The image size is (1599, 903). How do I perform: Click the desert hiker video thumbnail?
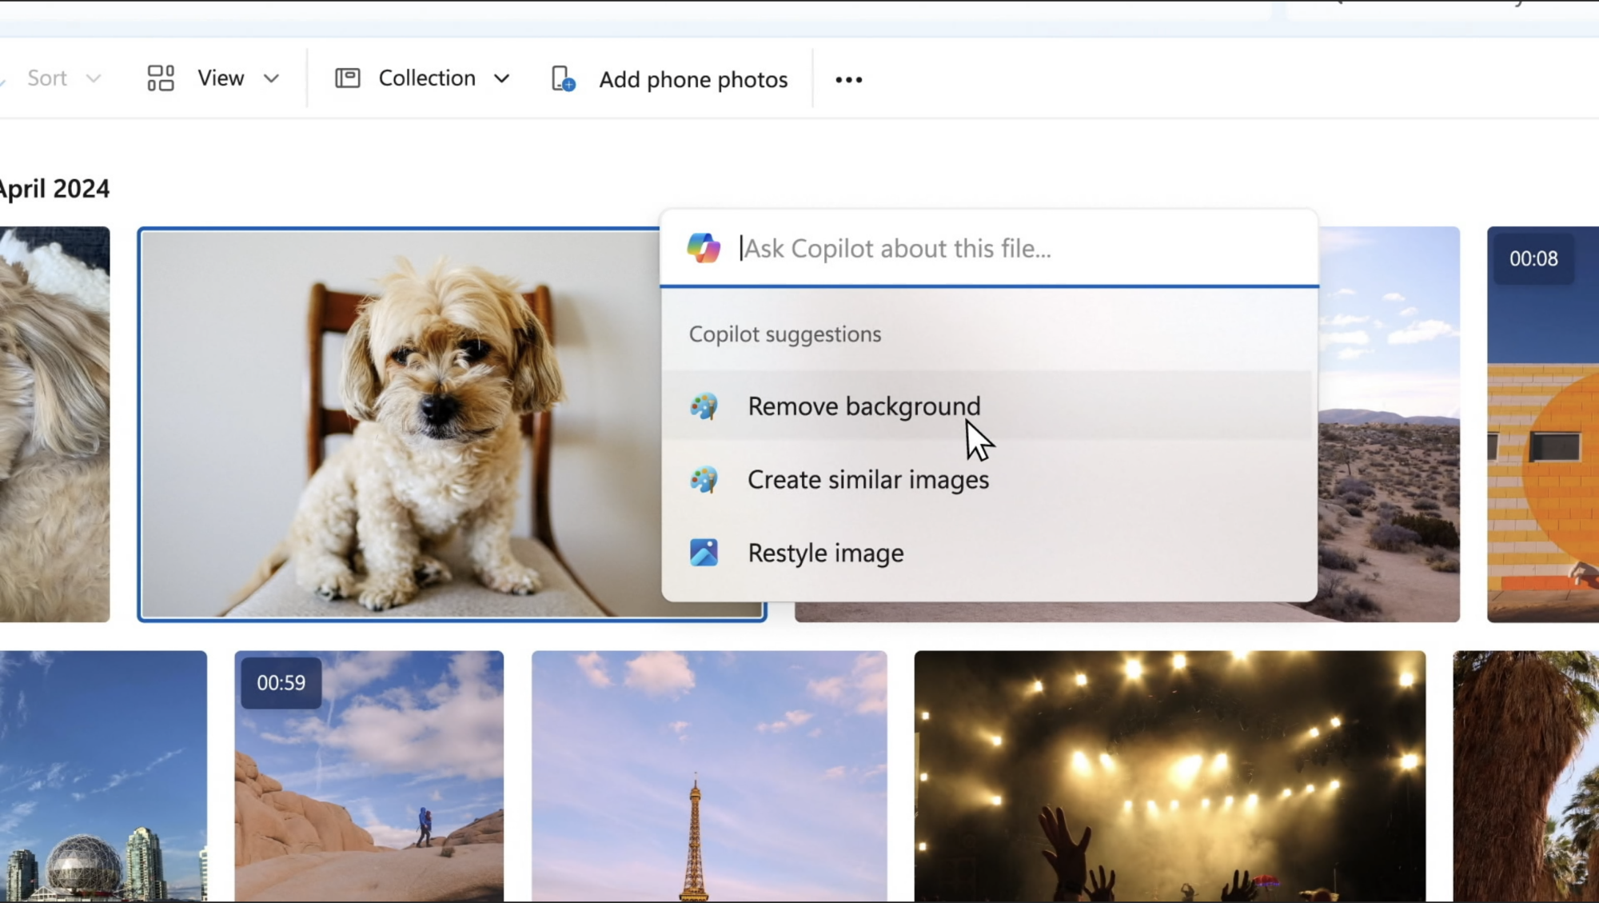369,776
